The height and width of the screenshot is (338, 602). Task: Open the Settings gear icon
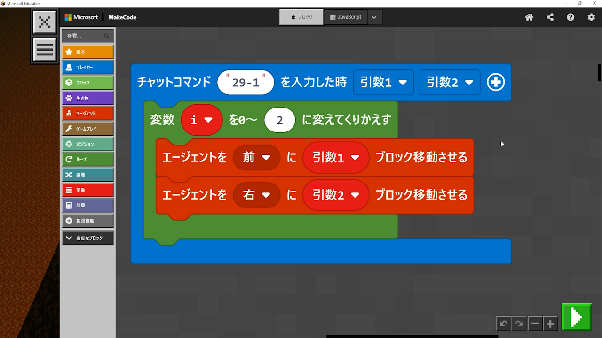pyautogui.click(x=591, y=17)
